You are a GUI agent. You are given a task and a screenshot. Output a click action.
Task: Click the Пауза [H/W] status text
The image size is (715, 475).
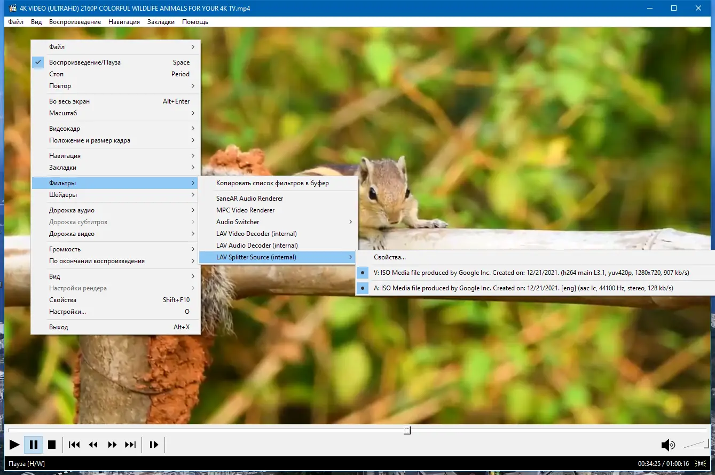27,464
